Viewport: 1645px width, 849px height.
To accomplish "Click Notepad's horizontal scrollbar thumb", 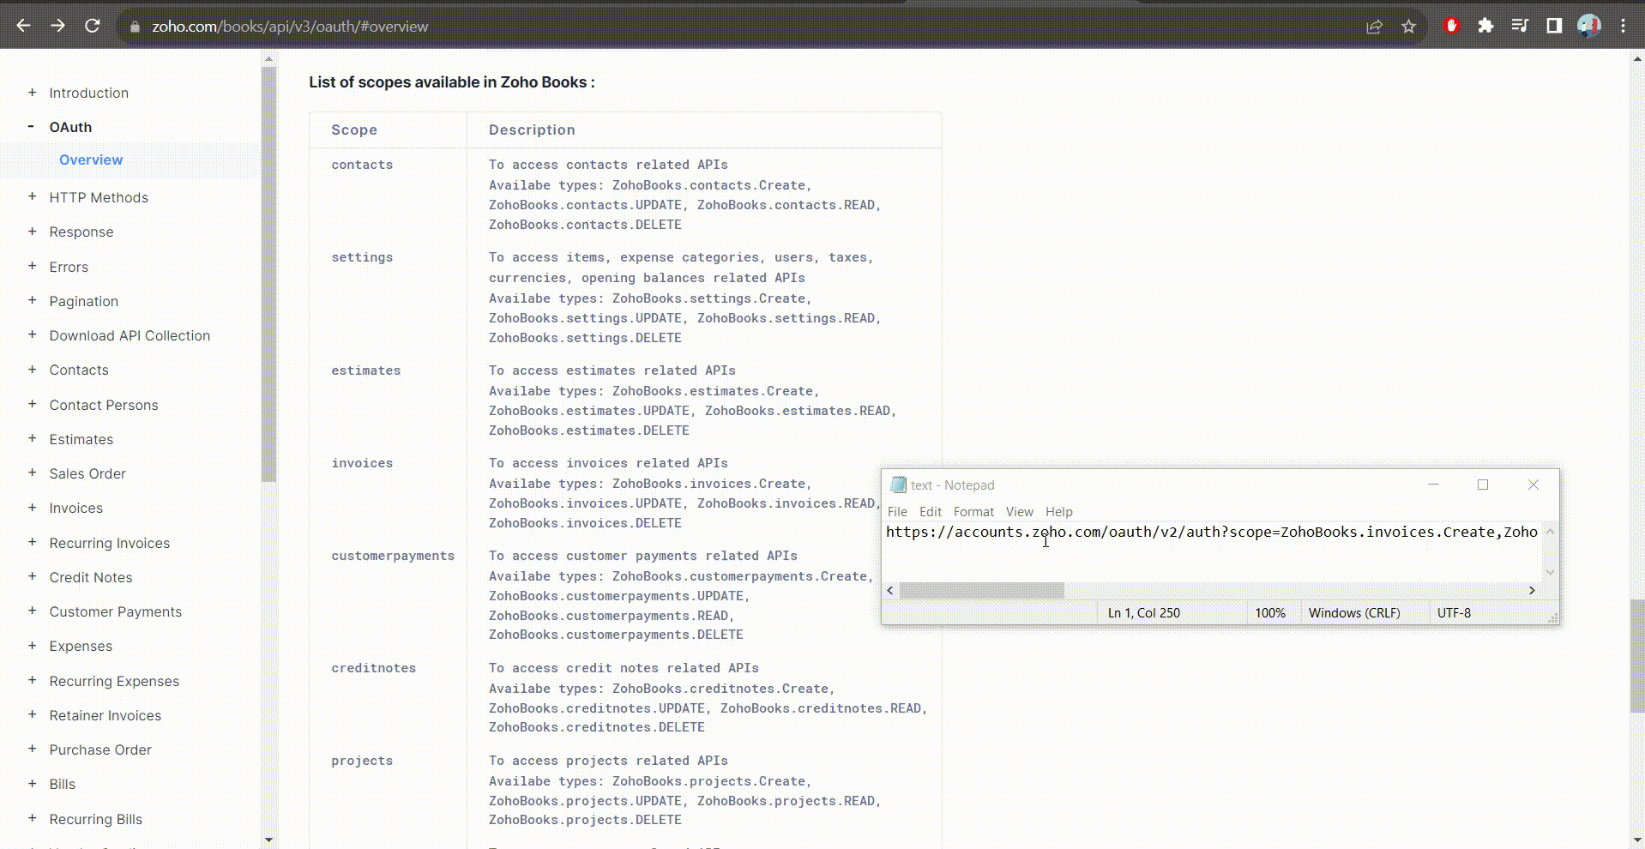I will click(981, 590).
